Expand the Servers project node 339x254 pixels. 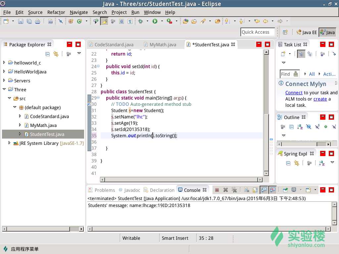tap(4, 80)
